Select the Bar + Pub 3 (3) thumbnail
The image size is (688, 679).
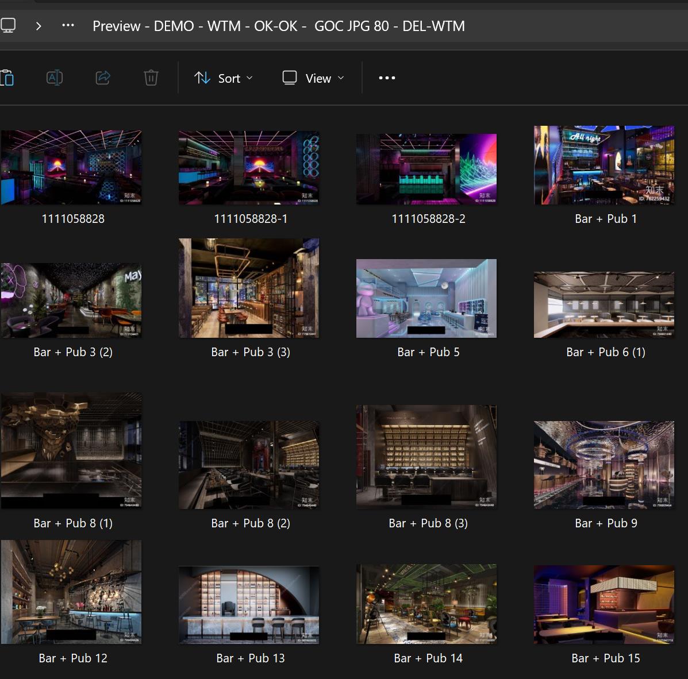[x=249, y=288]
